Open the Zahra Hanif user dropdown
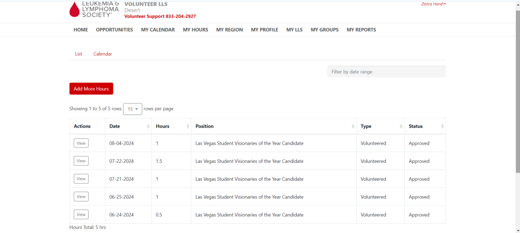Viewport: 520px width, 233px height. pyautogui.click(x=433, y=4)
